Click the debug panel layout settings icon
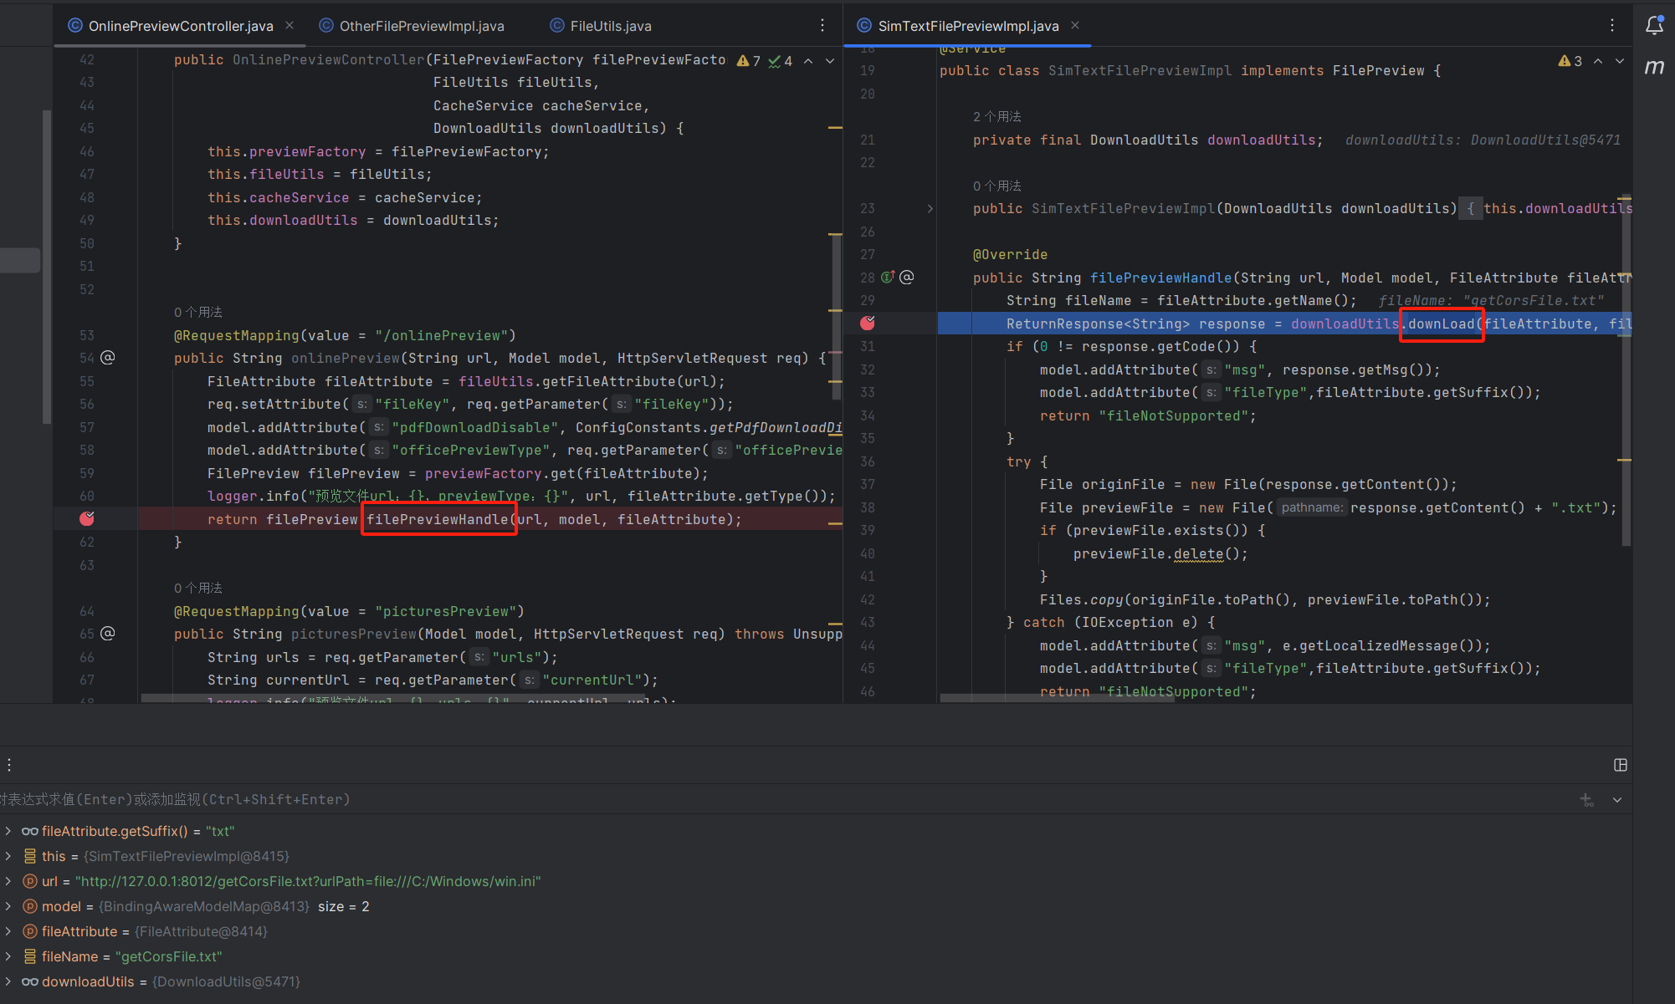The height and width of the screenshot is (1004, 1675). pyautogui.click(x=1621, y=765)
